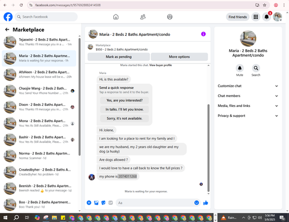Reload the browser page
The width and height of the screenshot is (289, 222).
21,5
